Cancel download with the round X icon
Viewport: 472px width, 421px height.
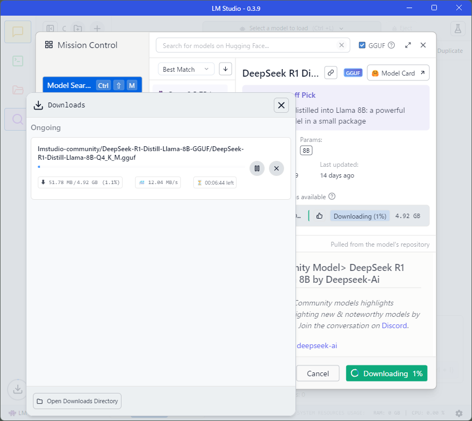277,168
